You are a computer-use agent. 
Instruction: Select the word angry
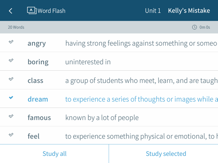click(37, 43)
